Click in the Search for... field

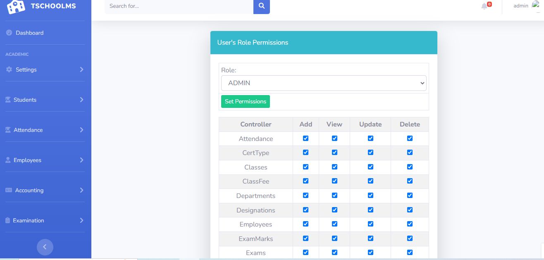pos(179,6)
